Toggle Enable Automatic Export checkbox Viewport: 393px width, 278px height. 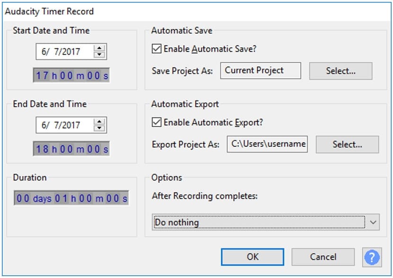point(156,123)
